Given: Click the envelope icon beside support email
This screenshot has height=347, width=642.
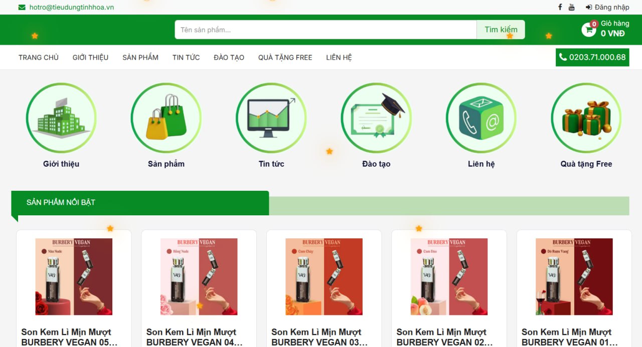Looking at the screenshot, I should pyautogui.click(x=22, y=7).
